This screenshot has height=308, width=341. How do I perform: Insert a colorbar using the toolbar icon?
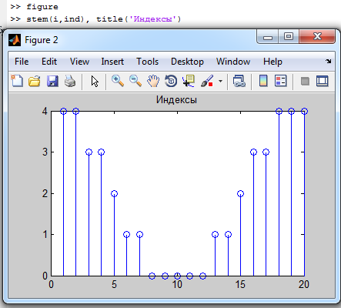click(x=263, y=81)
